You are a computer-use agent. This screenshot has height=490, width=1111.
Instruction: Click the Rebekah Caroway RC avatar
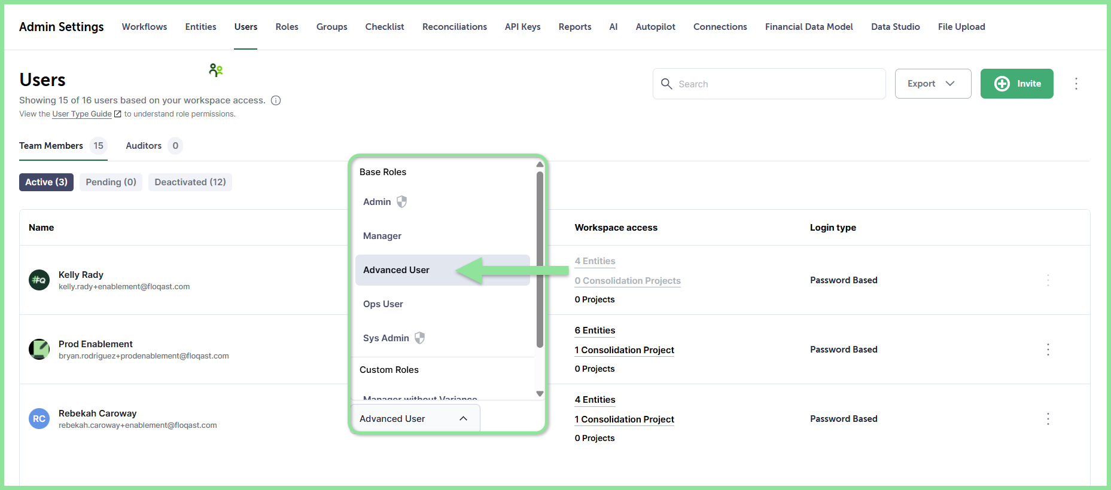39,418
